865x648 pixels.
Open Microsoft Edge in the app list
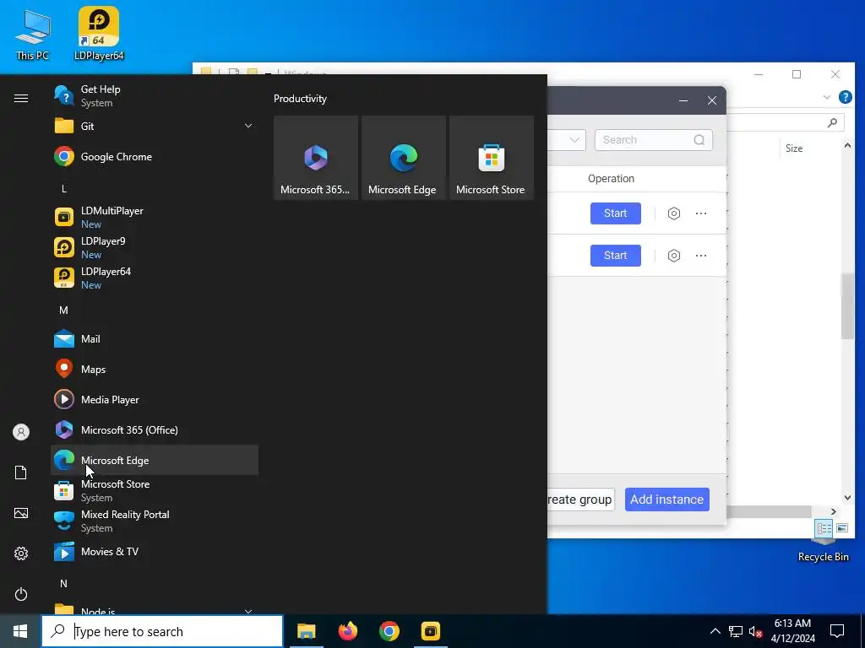pyautogui.click(x=155, y=460)
